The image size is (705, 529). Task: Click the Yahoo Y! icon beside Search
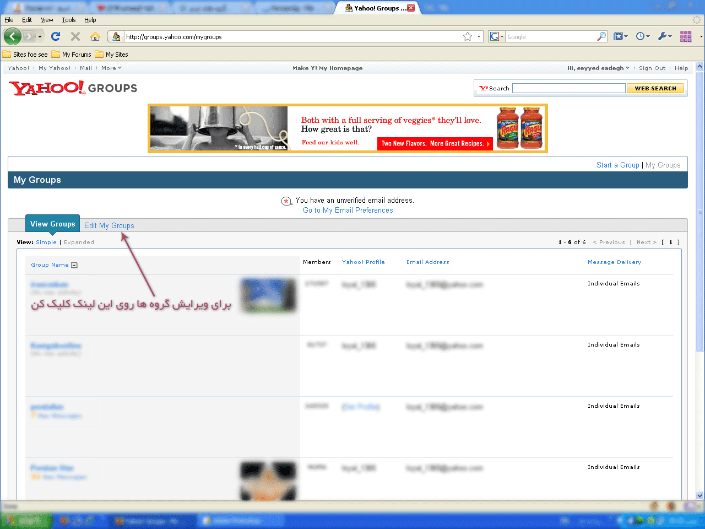[484, 88]
